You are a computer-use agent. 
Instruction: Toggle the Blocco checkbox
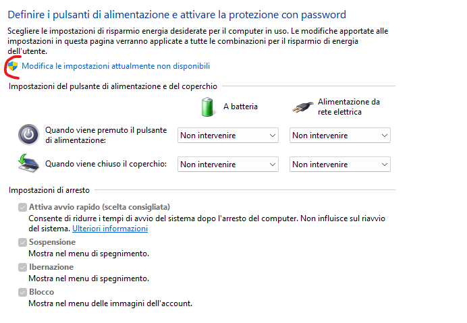(22, 293)
